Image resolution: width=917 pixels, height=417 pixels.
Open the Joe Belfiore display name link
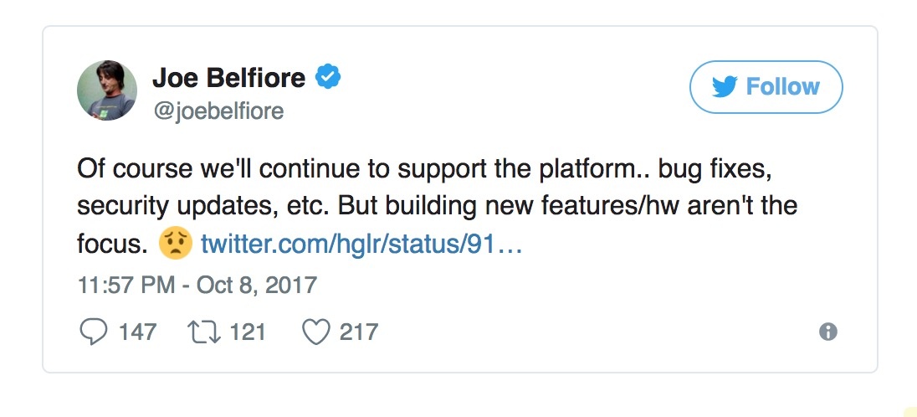coord(228,79)
